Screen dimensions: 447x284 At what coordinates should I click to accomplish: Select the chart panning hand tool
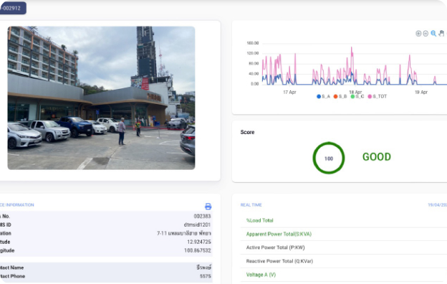pos(441,34)
